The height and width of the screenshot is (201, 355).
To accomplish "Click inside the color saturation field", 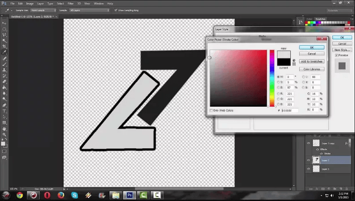I will click(x=238, y=78).
